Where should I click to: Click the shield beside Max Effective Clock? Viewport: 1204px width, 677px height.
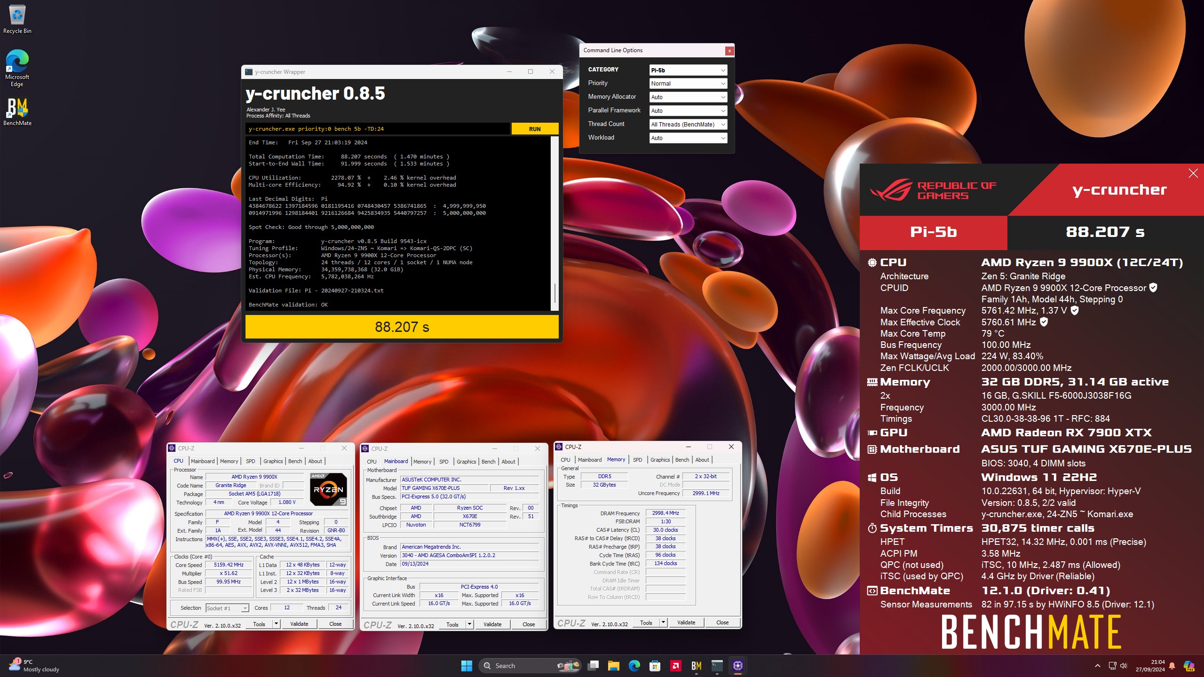pyautogui.click(x=1044, y=322)
